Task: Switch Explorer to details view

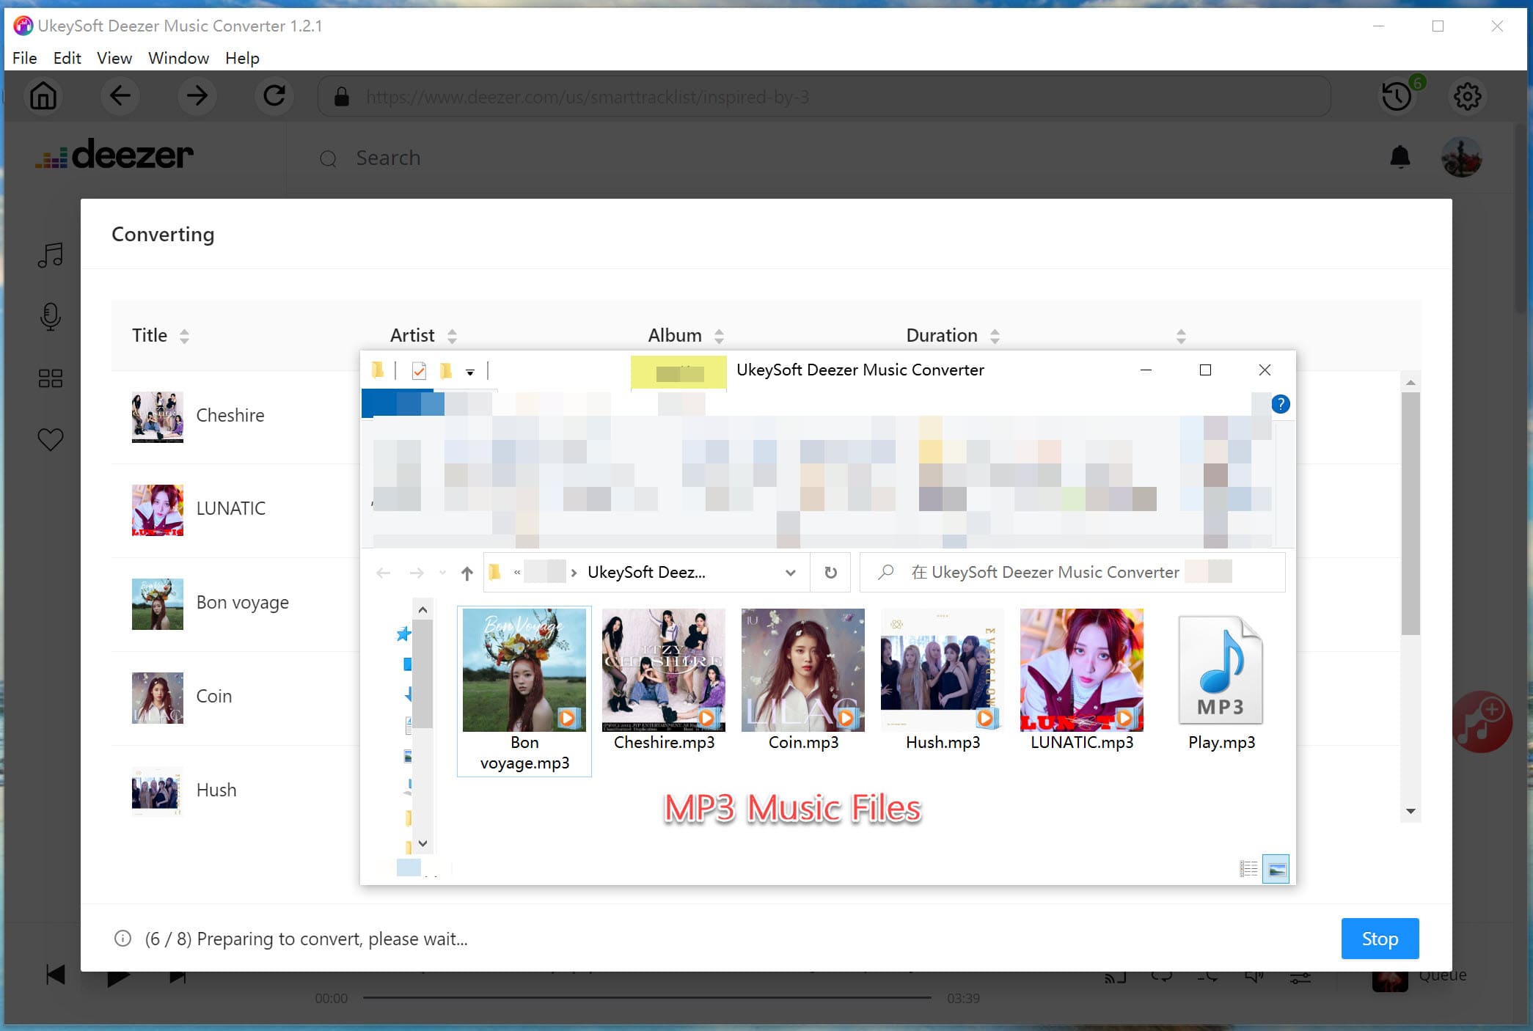Action: point(1248,870)
